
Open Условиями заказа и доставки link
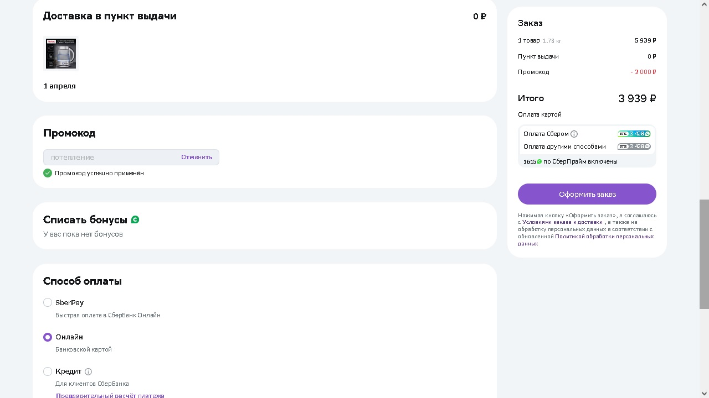click(x=562, y=222)
